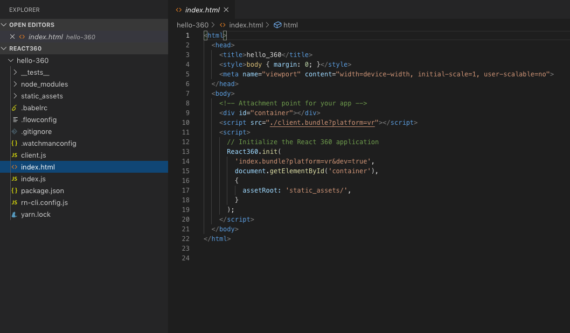Switch to the index.html editor tab
Screen dimensions: 570x333
(x=202, y=9)
